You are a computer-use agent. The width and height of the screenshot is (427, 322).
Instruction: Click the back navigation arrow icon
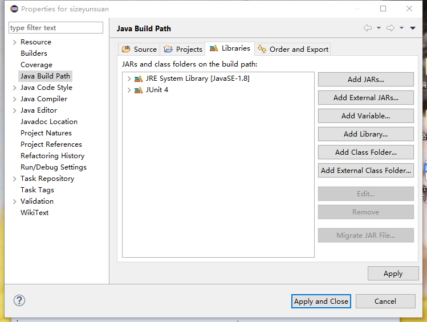tap(368, 28)
